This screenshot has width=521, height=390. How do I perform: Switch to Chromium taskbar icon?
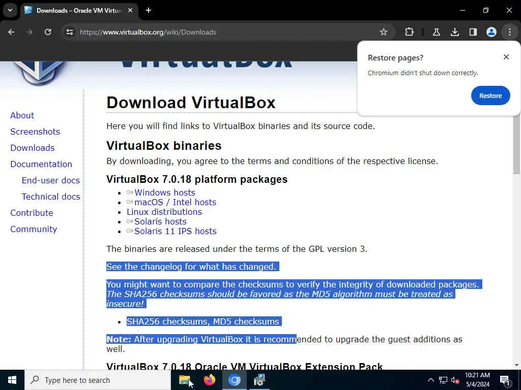[234, 380]
